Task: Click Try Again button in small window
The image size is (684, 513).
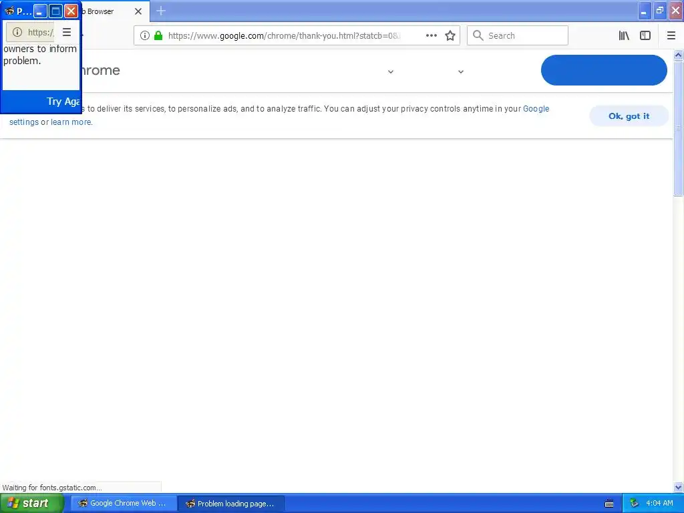Action: 63,102
